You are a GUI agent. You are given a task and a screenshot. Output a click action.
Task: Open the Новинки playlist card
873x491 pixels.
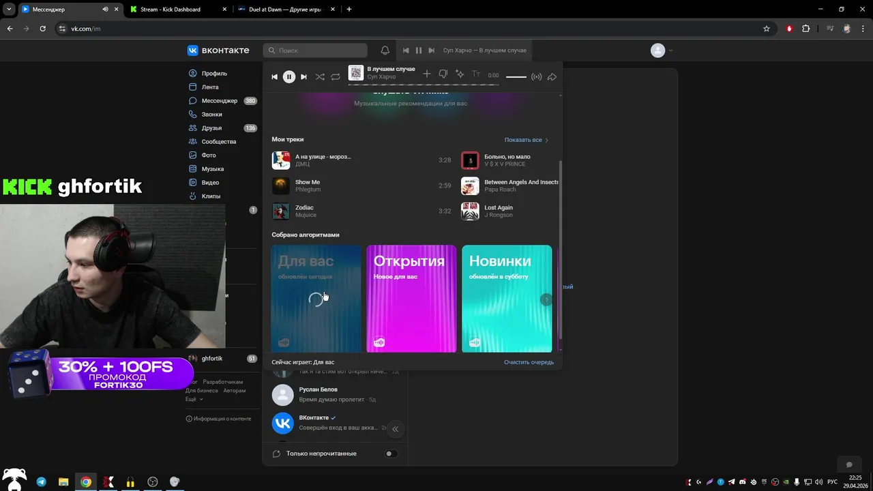coord(507,299)
